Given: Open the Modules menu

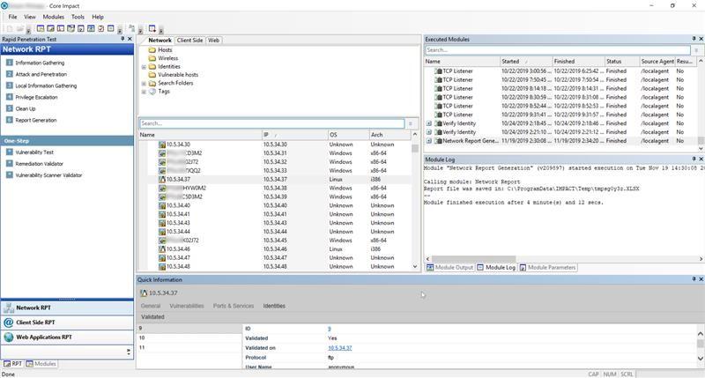Looking at the screenshot, I should pos(54,17).
